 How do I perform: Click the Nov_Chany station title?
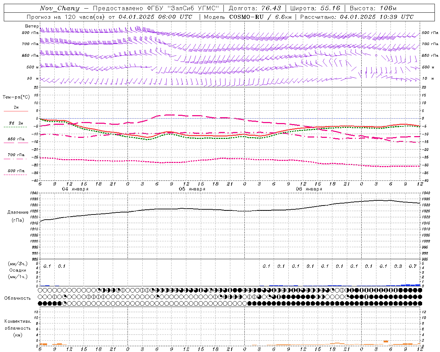coord(59,8)
